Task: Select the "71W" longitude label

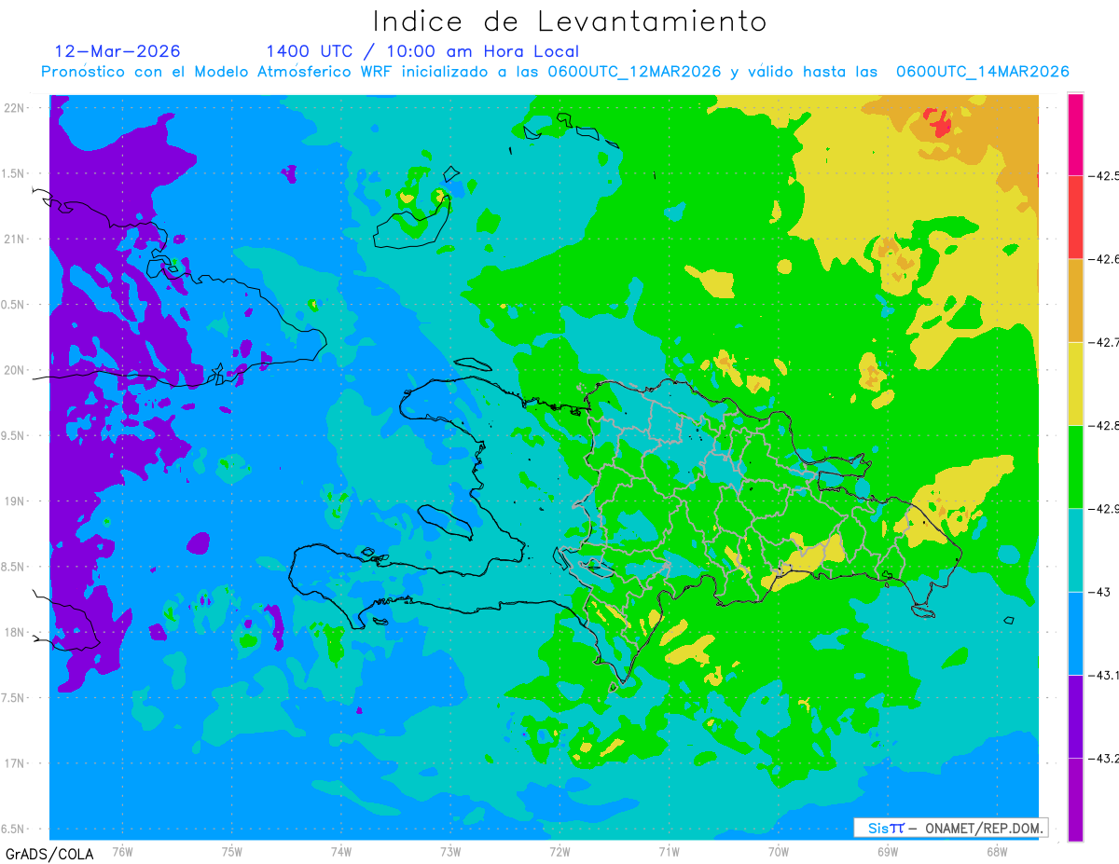Action: click(669, 851)
